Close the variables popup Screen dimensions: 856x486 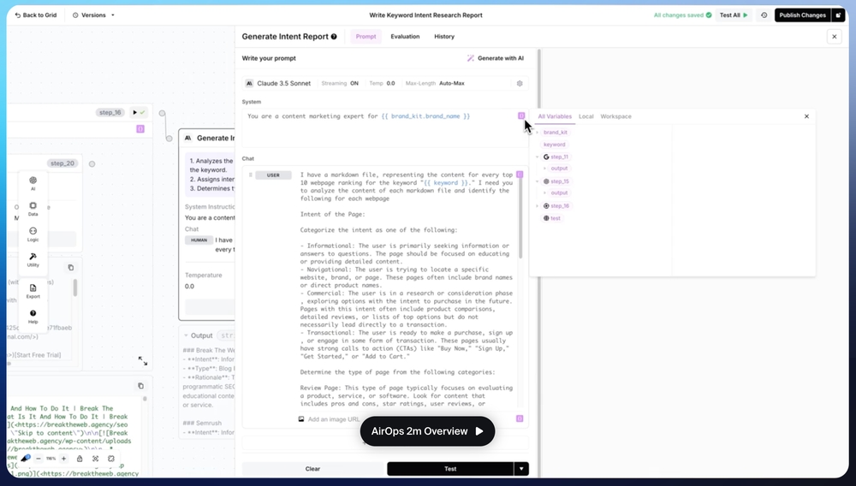pyautogui.click(x=806, y=116)
